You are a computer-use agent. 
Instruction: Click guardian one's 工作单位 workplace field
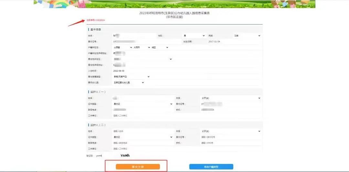(142, 116)
